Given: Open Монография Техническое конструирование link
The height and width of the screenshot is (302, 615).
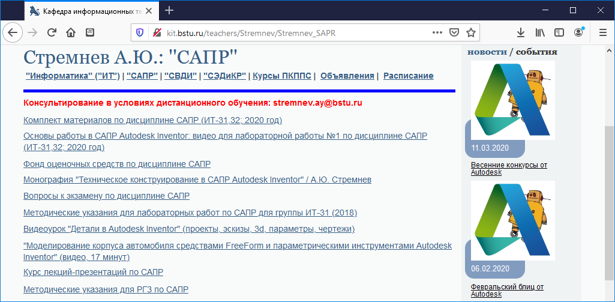Looking at the screenshot, I should pyautogui.click(x=197, y=180).
